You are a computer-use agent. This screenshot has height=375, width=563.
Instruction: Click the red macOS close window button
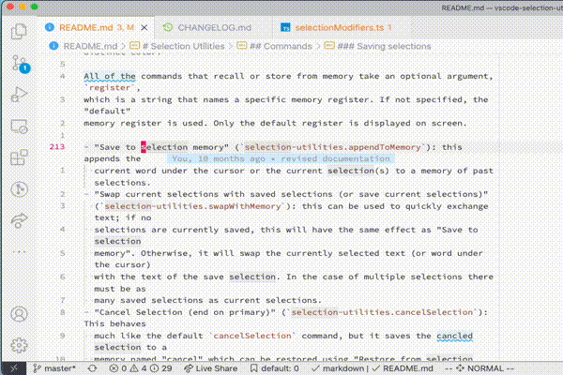10,7
